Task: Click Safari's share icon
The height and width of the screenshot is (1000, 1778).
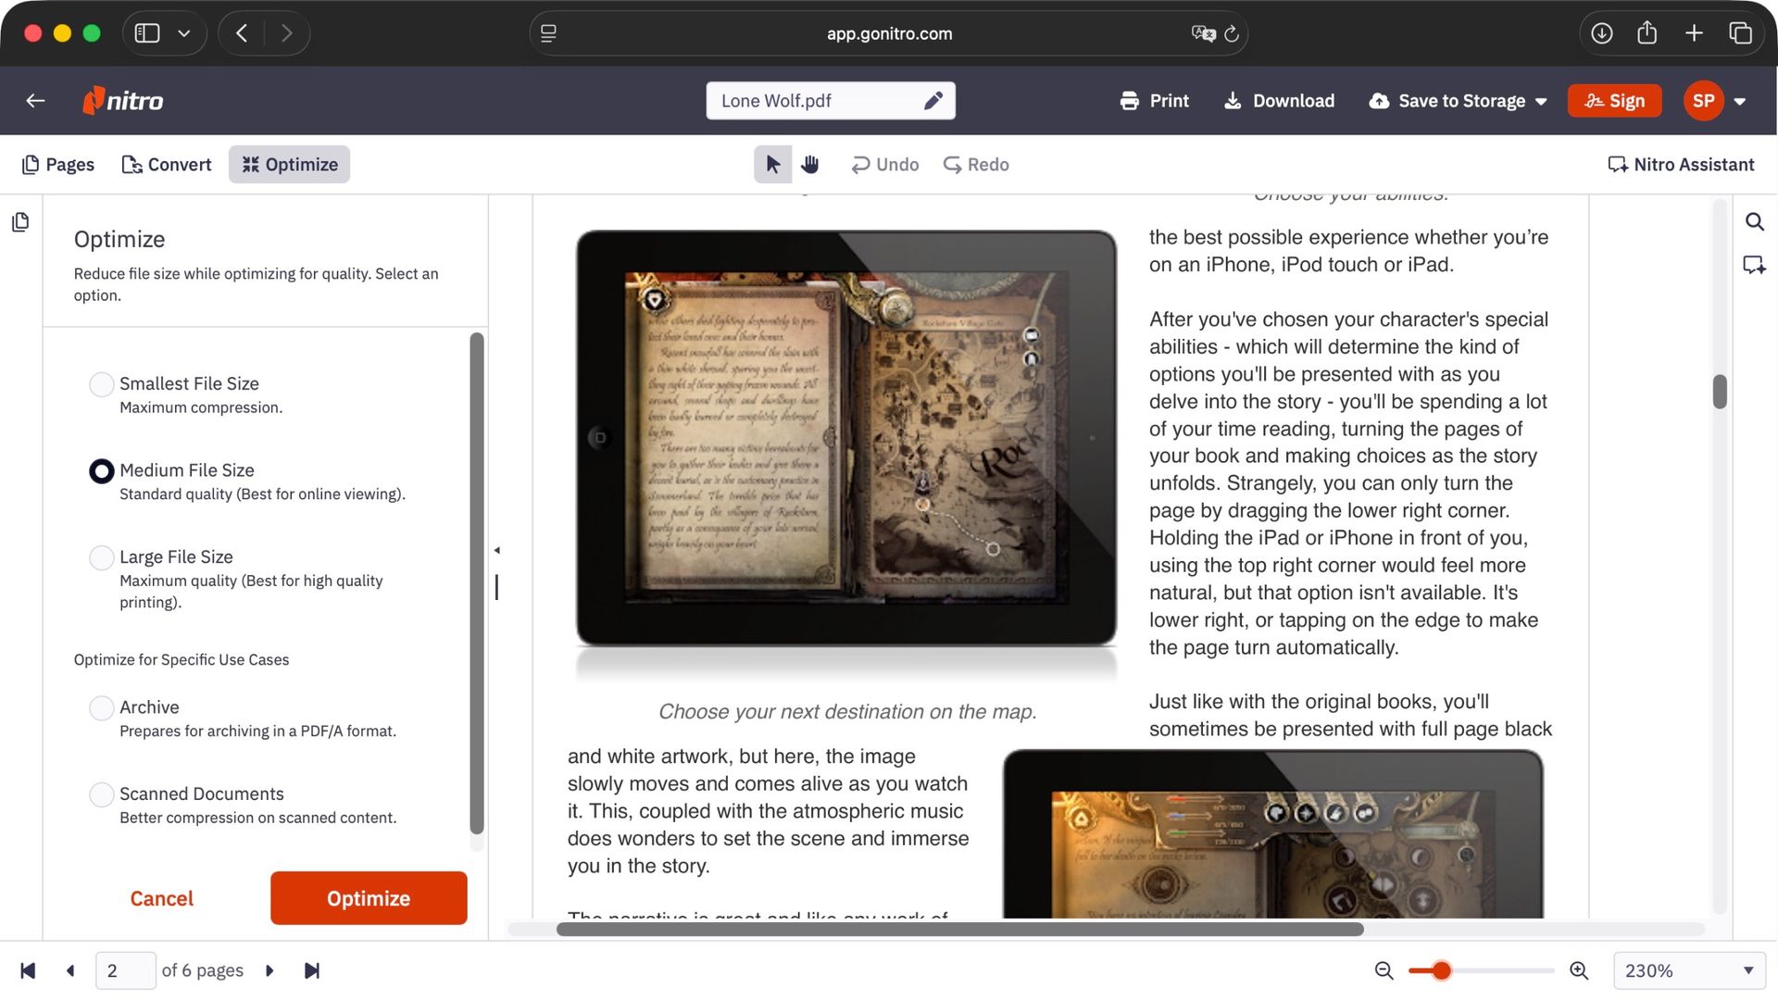Action: pos(1647,33)
